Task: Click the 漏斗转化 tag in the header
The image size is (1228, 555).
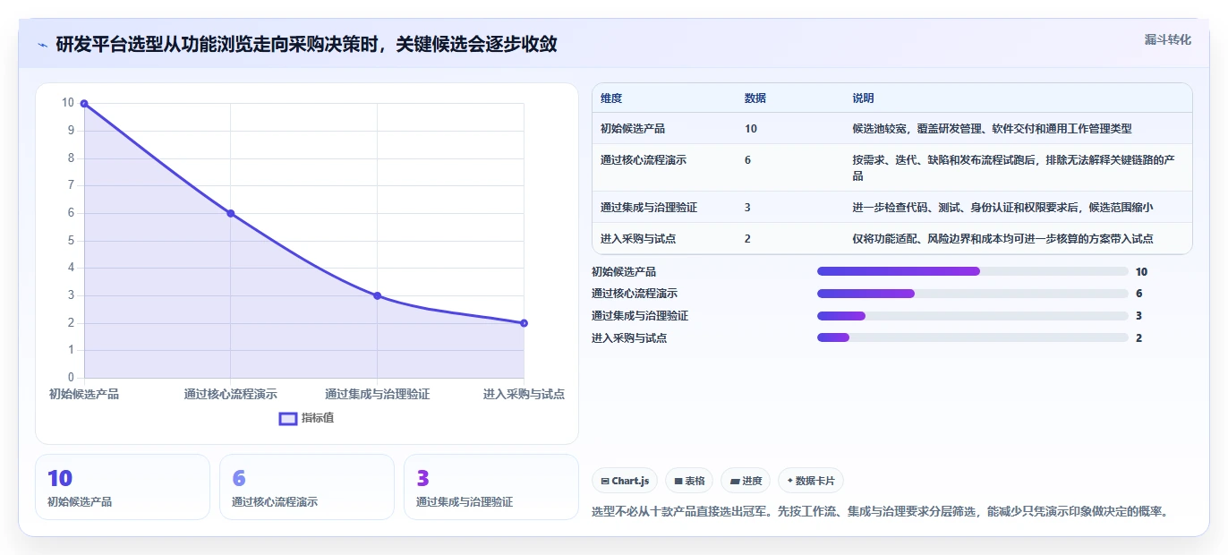Action: tap(1167, 39)
